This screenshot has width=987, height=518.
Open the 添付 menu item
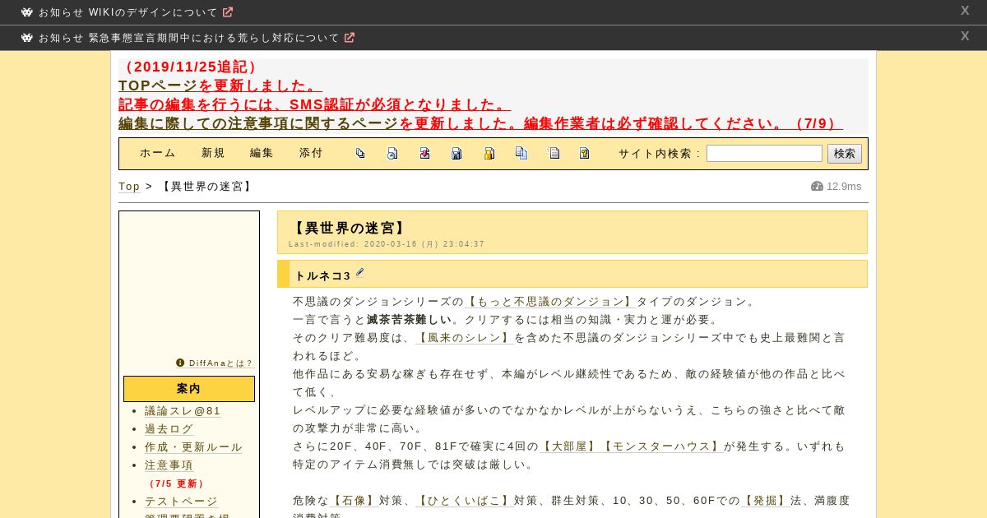pos(311,153)
